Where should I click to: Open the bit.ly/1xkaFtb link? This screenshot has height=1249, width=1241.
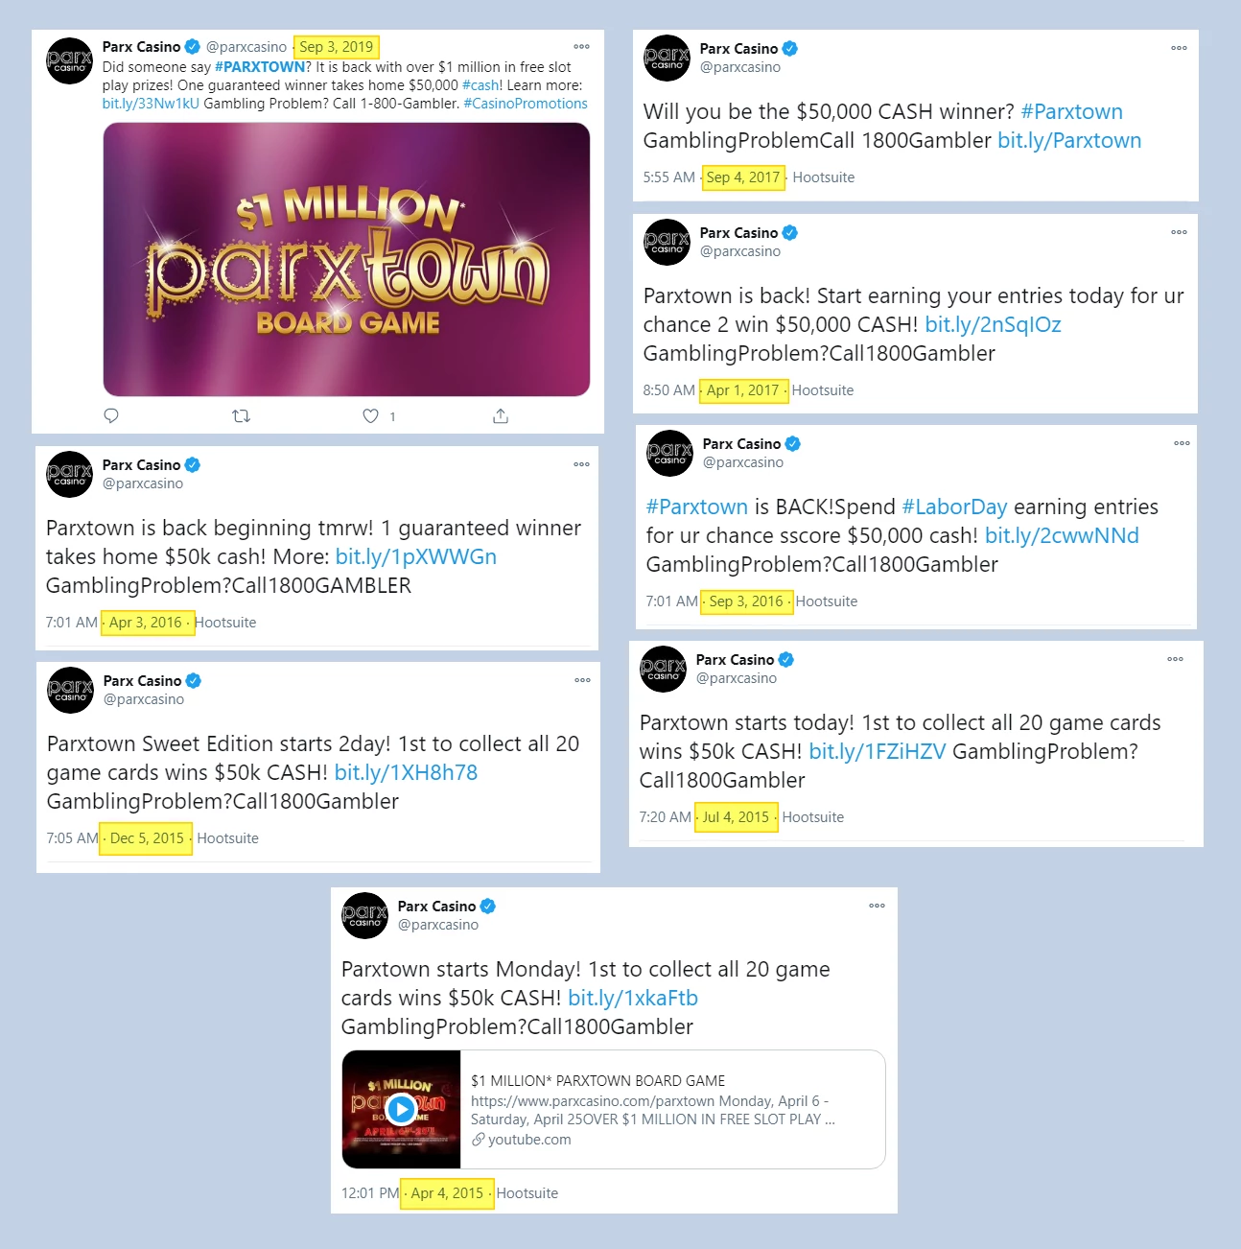coord(633,998)
